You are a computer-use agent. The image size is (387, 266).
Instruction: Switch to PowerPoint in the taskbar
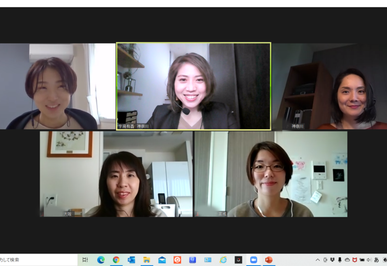268,260
